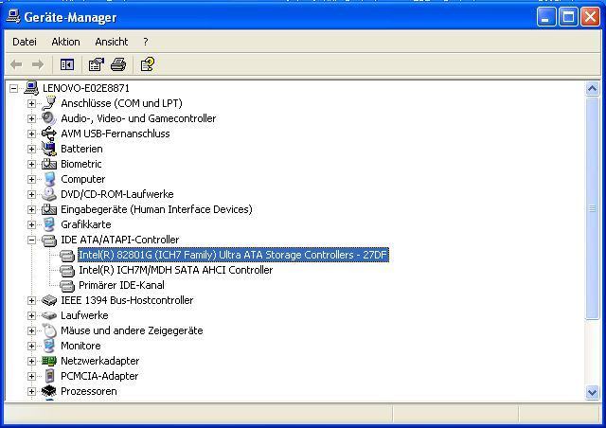Open the ? help menu
Screen dimensions: 606x428
(145, 42)
